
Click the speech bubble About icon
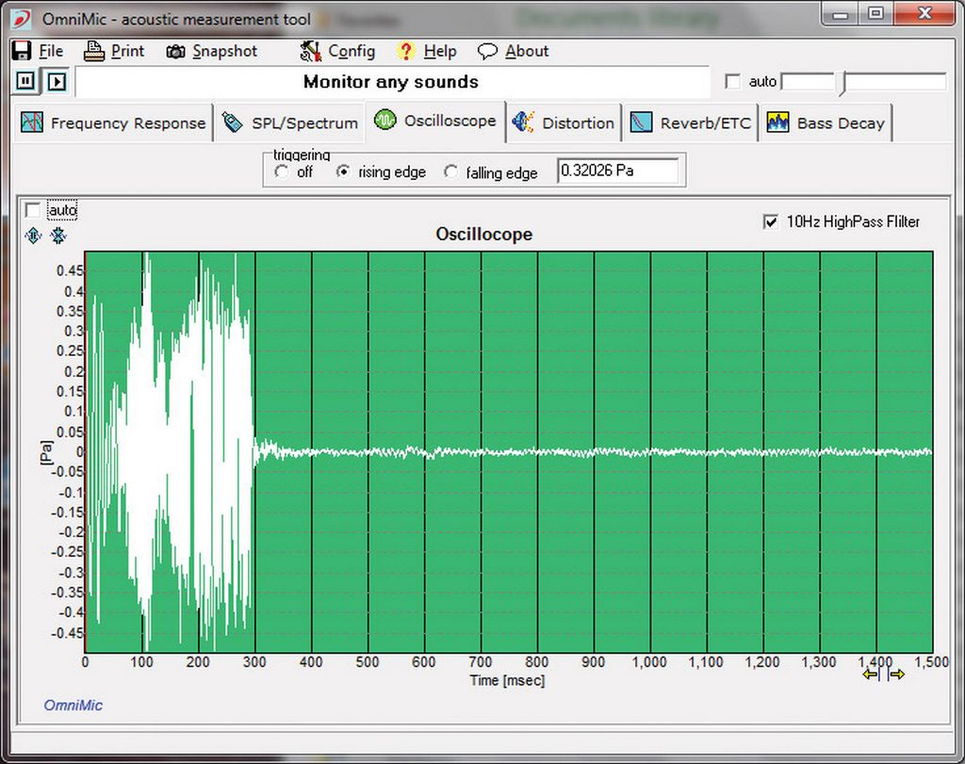pos(487,51)
